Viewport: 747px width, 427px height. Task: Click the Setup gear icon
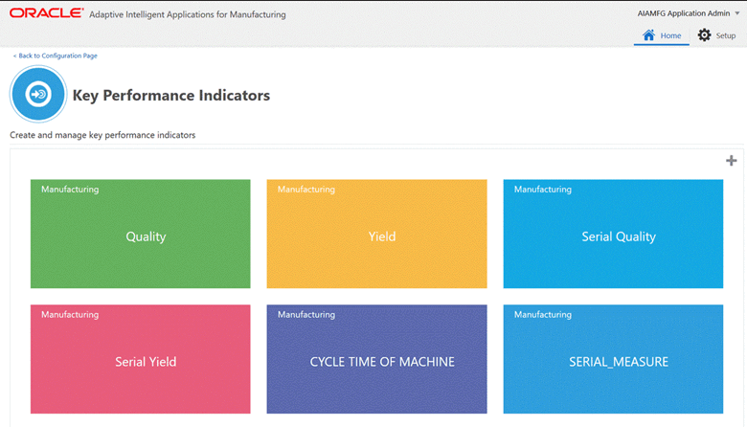coord(704,34)
